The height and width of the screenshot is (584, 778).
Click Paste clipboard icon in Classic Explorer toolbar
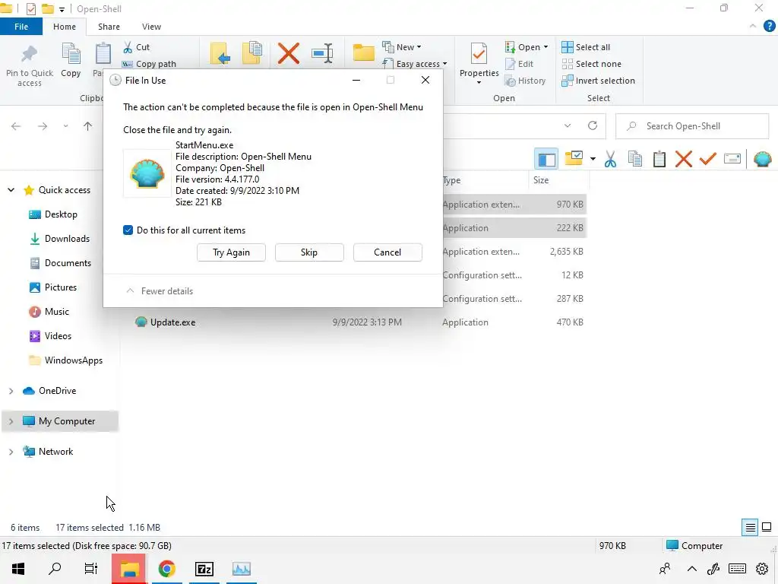coord(659,159)
